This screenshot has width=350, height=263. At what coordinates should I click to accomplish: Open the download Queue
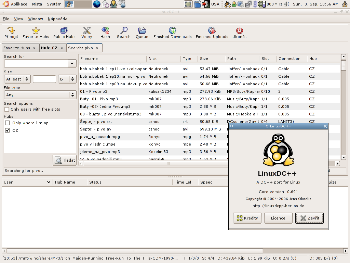[x=142, y=33]
